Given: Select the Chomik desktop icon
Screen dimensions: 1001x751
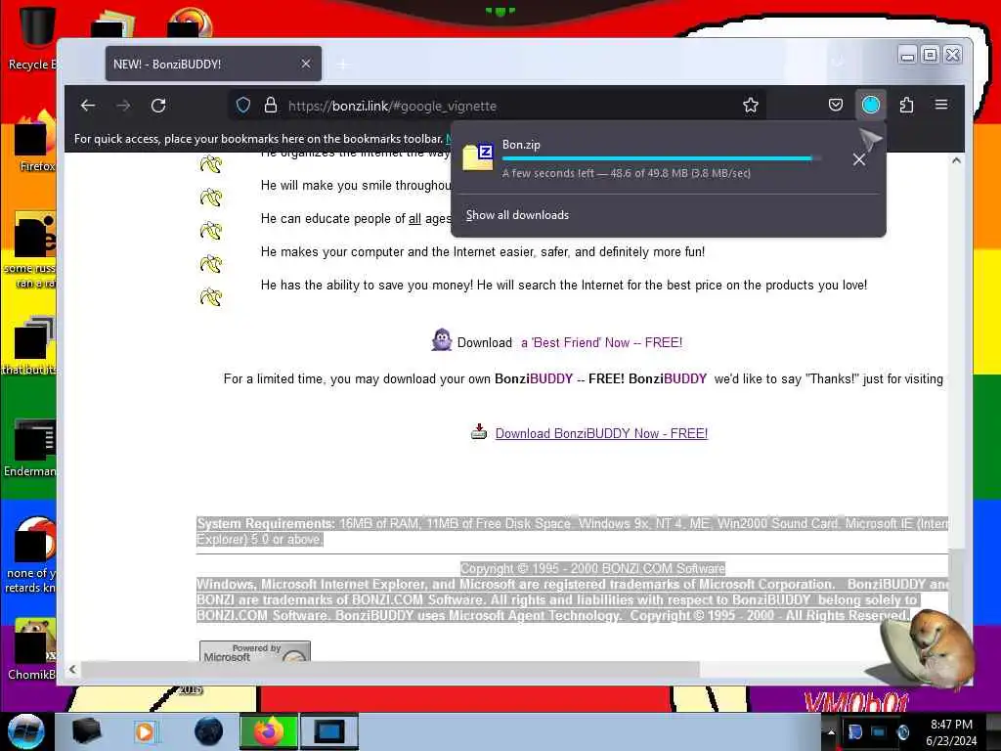Looking at the screenshot, I should 32,648.
